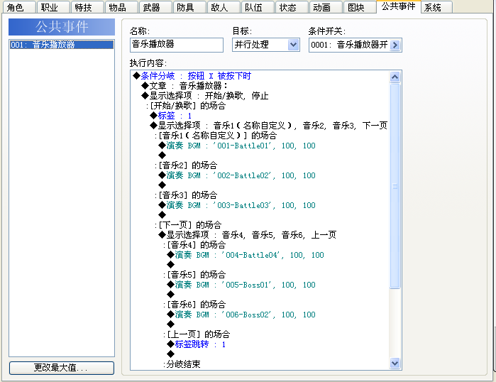The height and width of the screenshot is (382, 496).
Task: Select the 演奏 BGM 004-Battle04 line
Action: pyautogui.click(x=246, y=255)
